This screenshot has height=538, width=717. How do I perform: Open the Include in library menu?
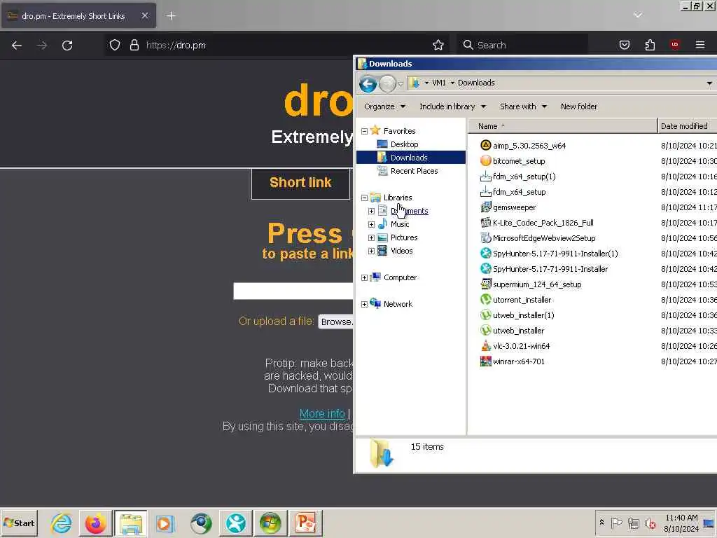coord(453,106)
